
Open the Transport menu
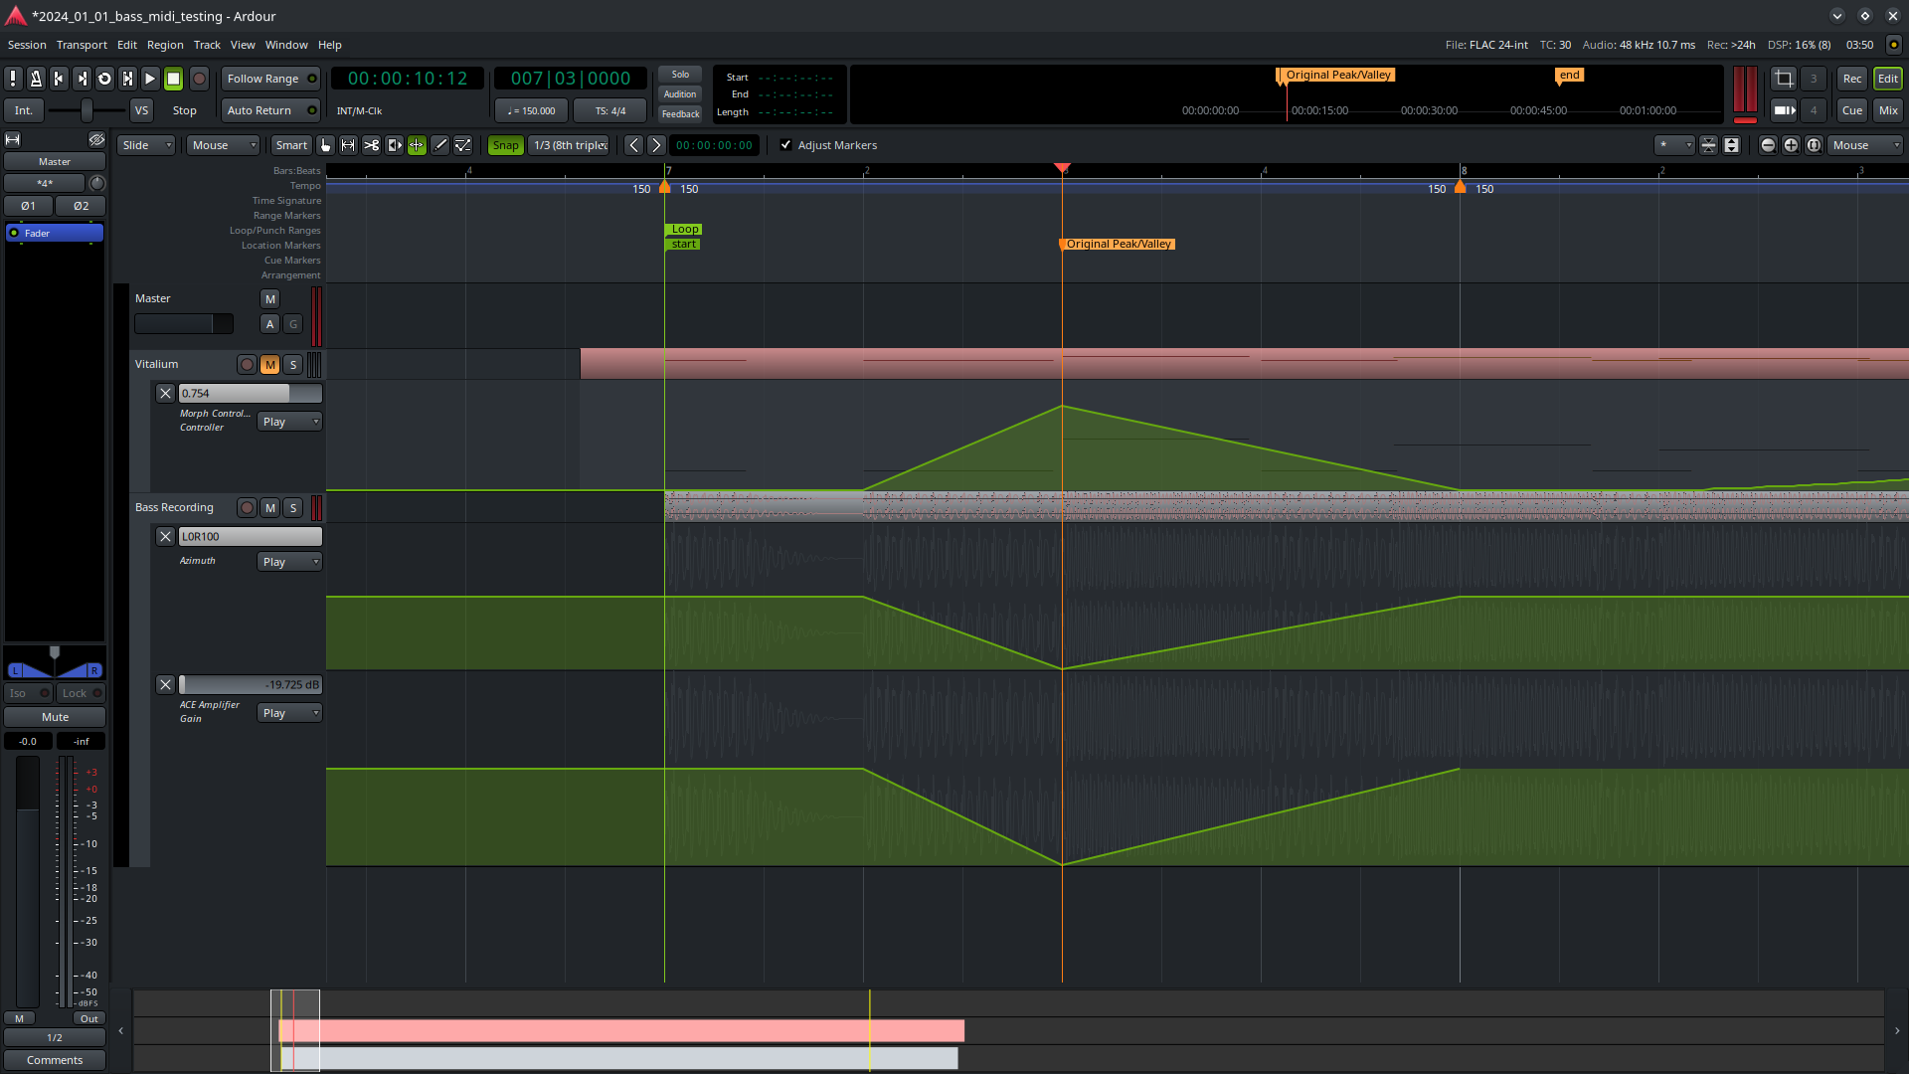(82, 45)
